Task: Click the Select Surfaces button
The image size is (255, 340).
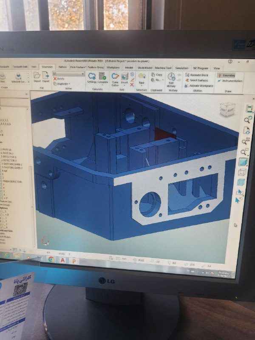Action: coord(198,80)
